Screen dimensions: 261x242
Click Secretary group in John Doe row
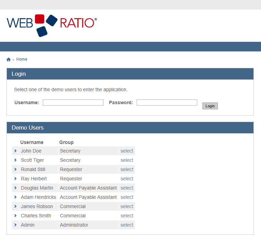[x=88, y=151]
